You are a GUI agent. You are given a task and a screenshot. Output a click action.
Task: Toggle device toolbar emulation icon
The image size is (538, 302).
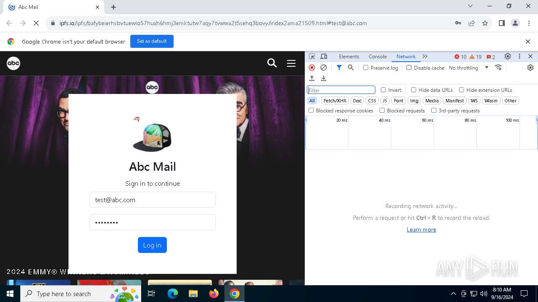[324, 57]
